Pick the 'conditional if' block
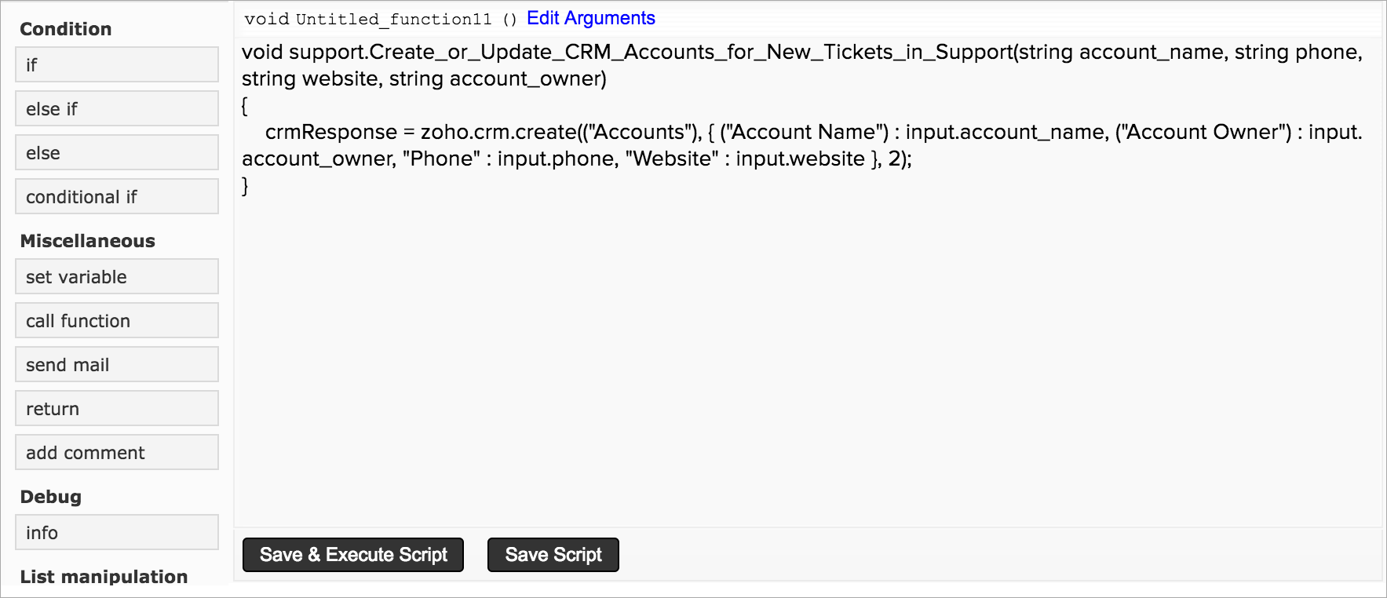Image resolution: width=1387 pixels, height=598 pixels. (x=116, y=196)
